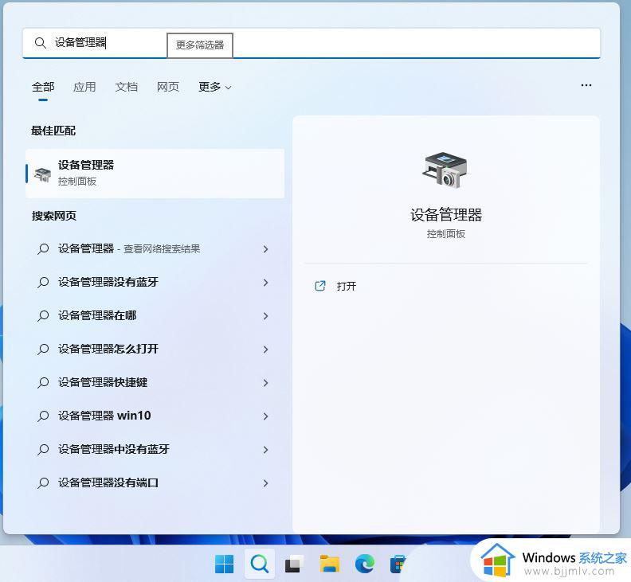Click search icon beside 设备管理器怎么打开
Image resolution: width=631 pixels, height=582 pixels.
[43, 350]
